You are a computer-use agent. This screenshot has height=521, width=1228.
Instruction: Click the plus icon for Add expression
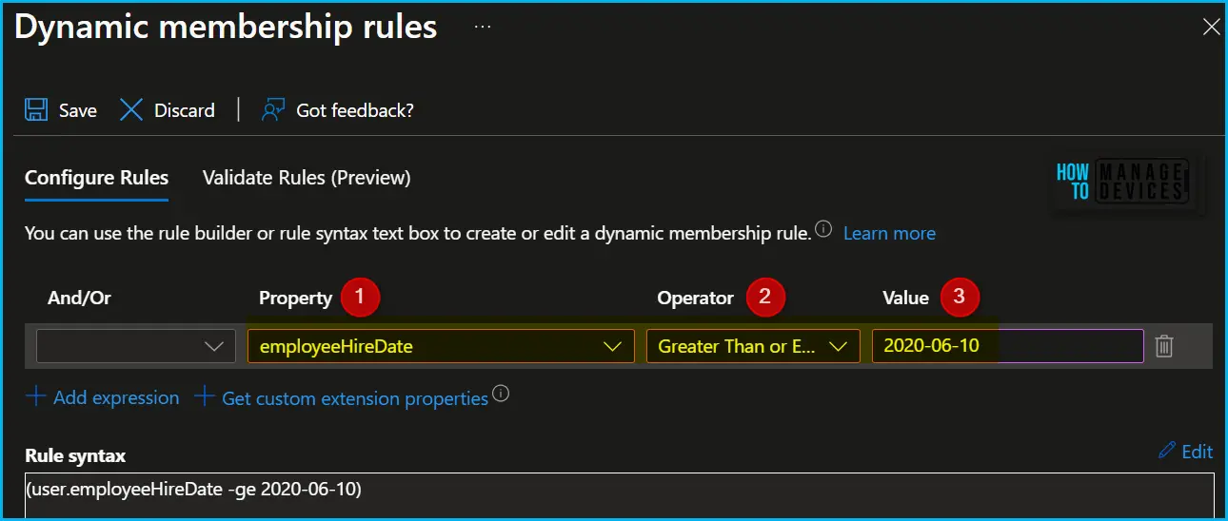pos(35,397)
